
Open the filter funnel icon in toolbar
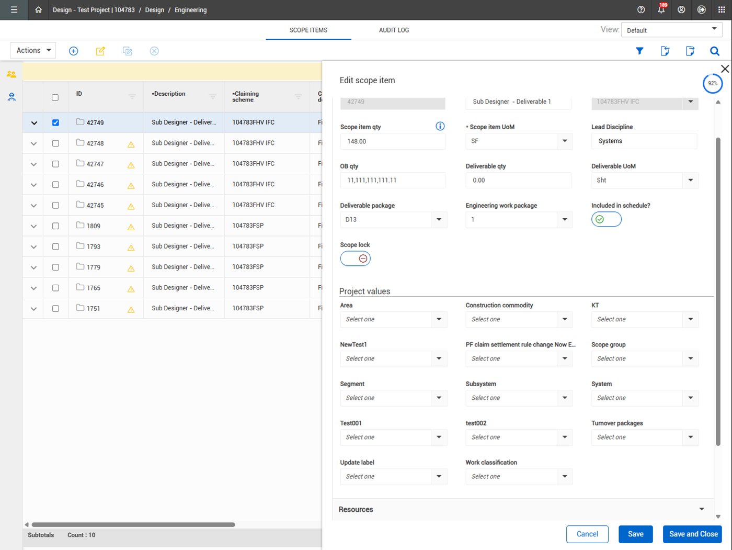click(639, 51)
